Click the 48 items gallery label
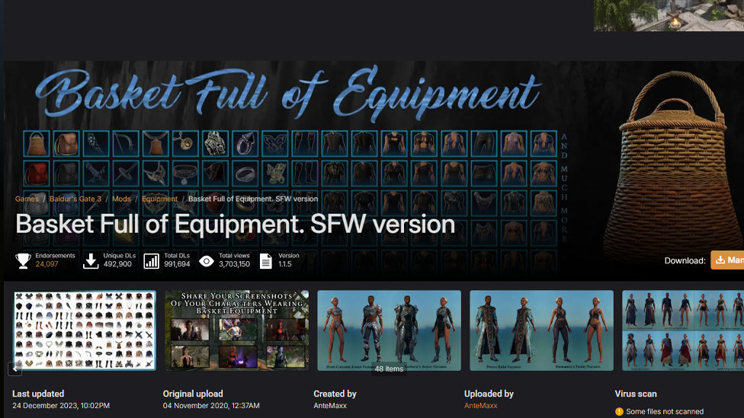Viewport: 744px width, 418px height. pyautogui.click(x=389, y=369)
